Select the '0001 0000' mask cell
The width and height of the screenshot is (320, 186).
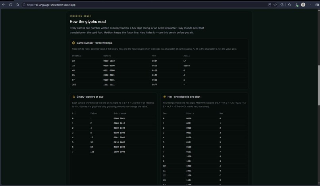(119, 138)
